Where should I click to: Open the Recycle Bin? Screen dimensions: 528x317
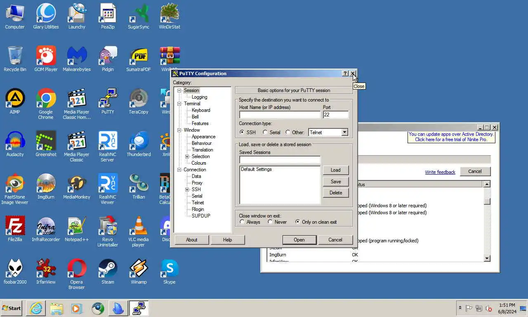point(15,59)
